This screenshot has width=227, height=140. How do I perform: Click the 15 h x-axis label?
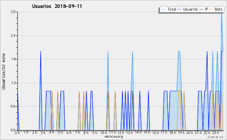(147, 132)
